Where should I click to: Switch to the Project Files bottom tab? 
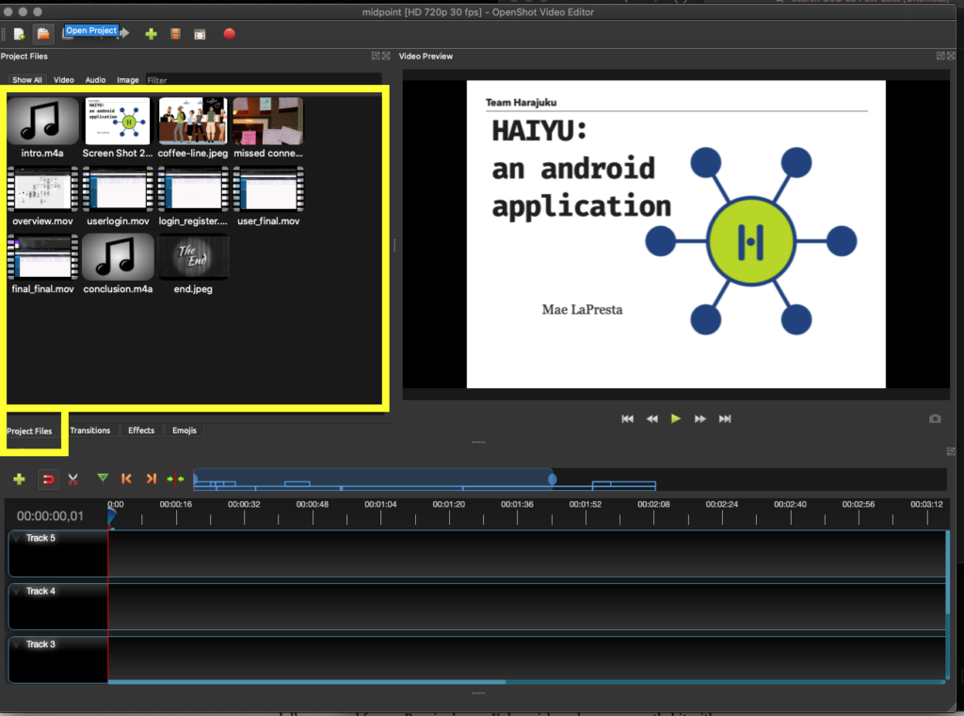pos(29,431)
